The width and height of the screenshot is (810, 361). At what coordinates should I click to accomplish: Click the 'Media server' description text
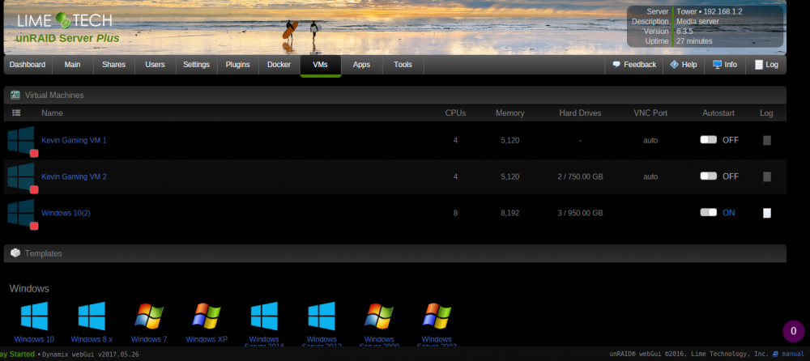pyautogui.click(x=697, y=21)
